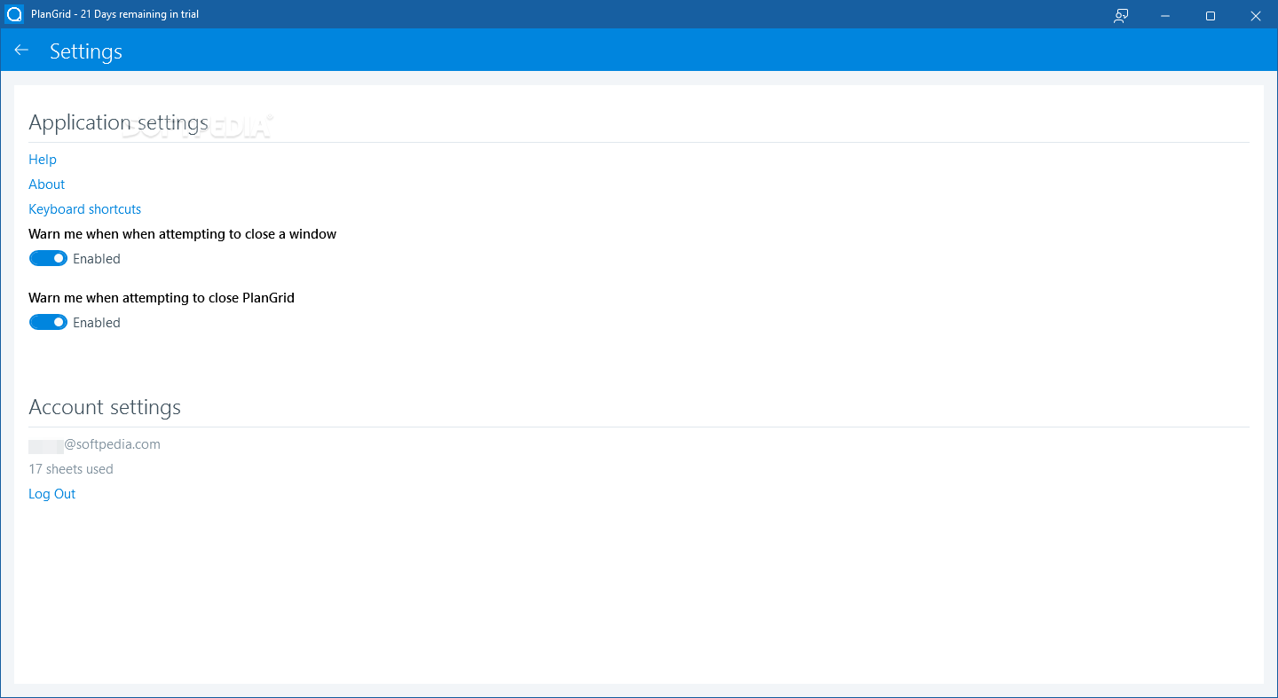Maximize the PlanGrid window
Image resolution: width=1278 pixels, height=698 pixels.
point(1211,15)
